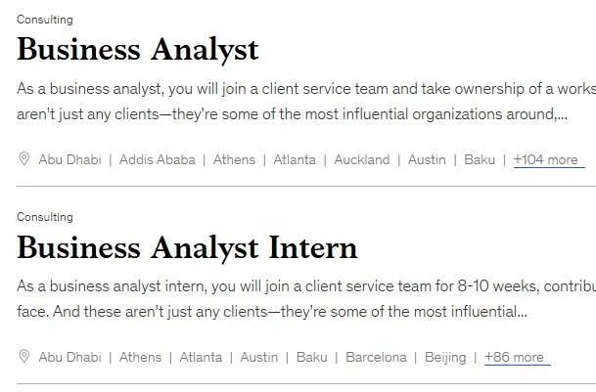596x392 pixels.
Task: Select Barcelona location under Business Analyst Intern
Action: (376, 358)
